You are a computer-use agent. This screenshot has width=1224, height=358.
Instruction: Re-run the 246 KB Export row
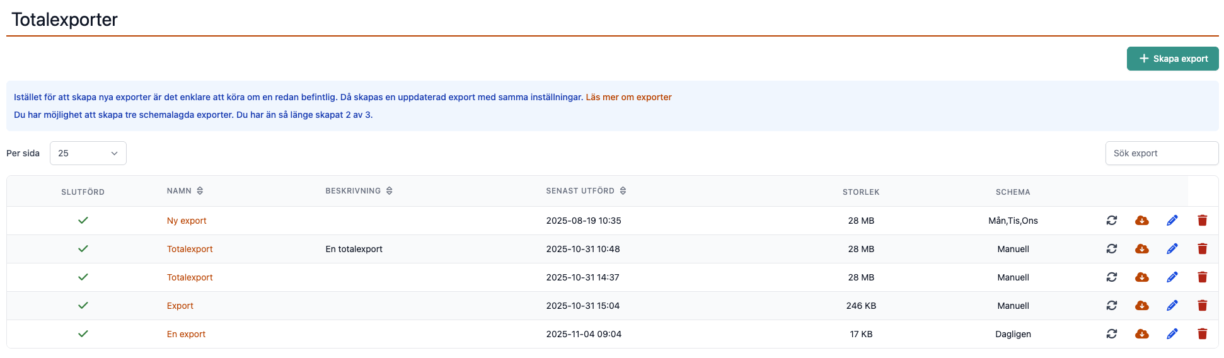pos(1112,306)
